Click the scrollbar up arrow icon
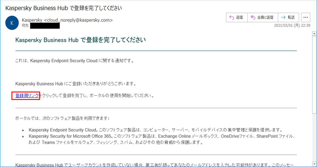Image resolution: width=317 pixels, height=167 pixels. tap(314, 34)
